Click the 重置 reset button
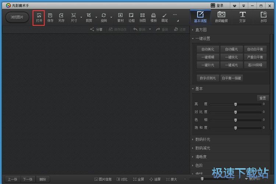The width and height of the screenshot is (276, 184). (263, 98)
